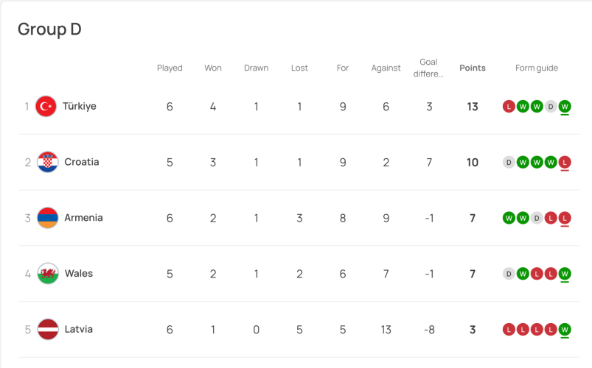
Task: Click Türkiye's first loss form badge
Action: (x=509, y=107)
